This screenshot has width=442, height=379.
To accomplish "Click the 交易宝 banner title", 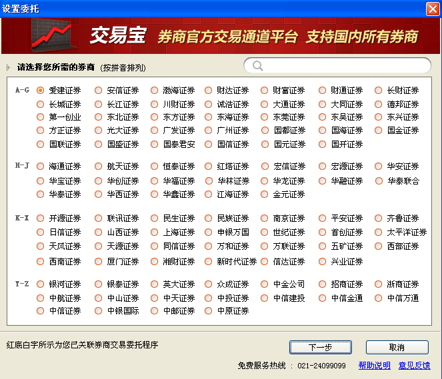I will pos(117,36).
